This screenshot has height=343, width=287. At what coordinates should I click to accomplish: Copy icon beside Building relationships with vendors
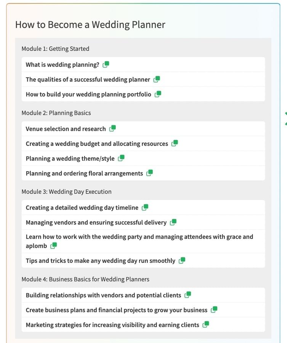[188, 295]
